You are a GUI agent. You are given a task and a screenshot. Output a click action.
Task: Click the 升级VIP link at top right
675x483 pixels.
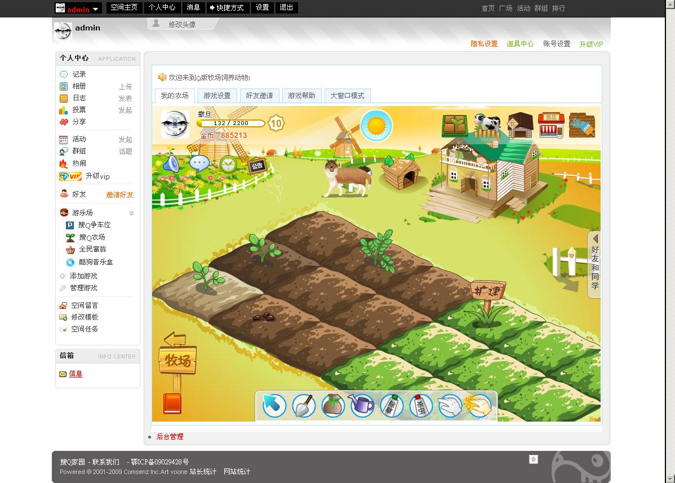pyautogui.click(x=591, y=45)
